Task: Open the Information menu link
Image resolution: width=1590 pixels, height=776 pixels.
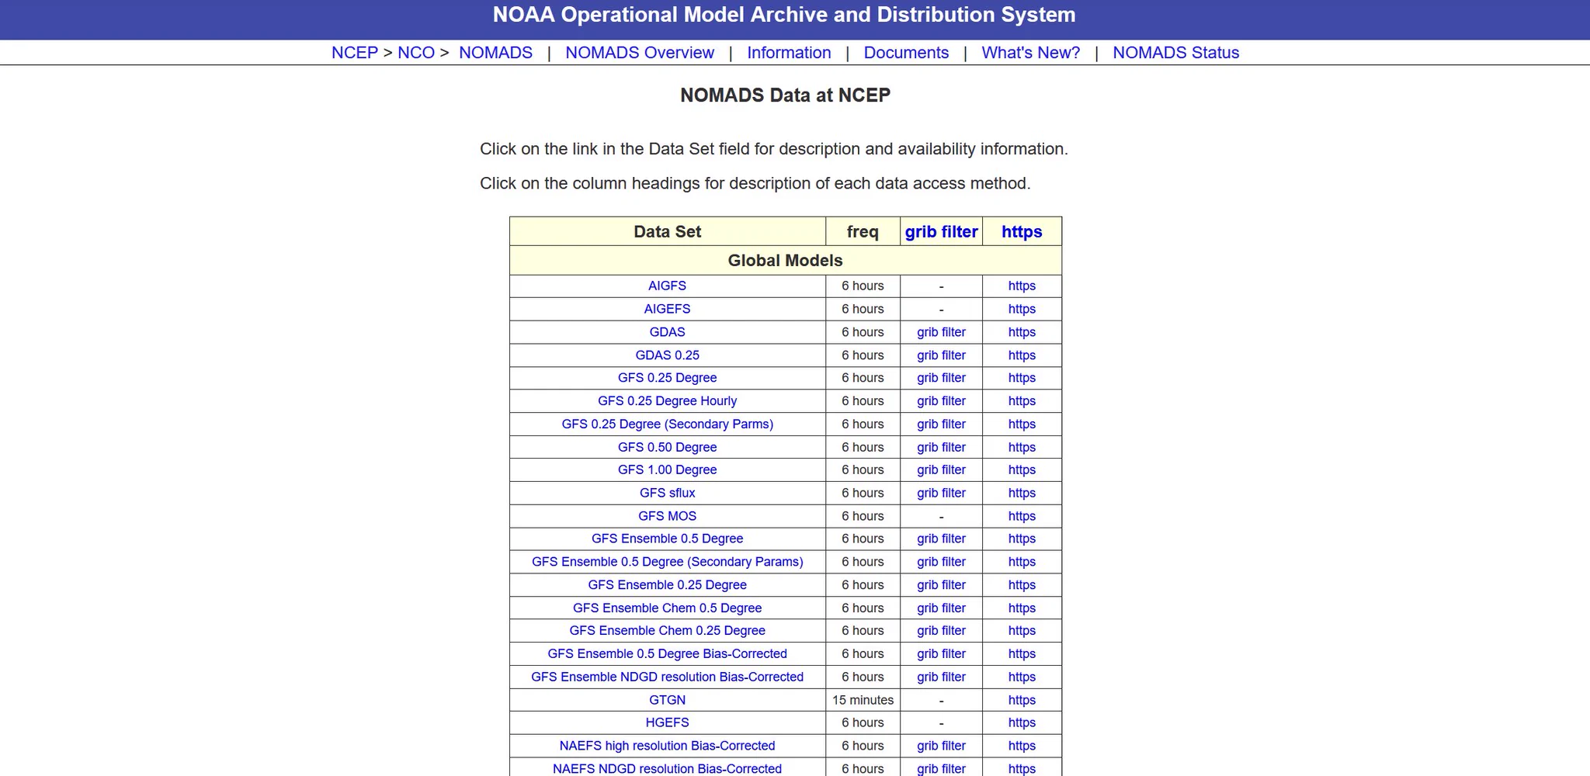Action: 789,53
